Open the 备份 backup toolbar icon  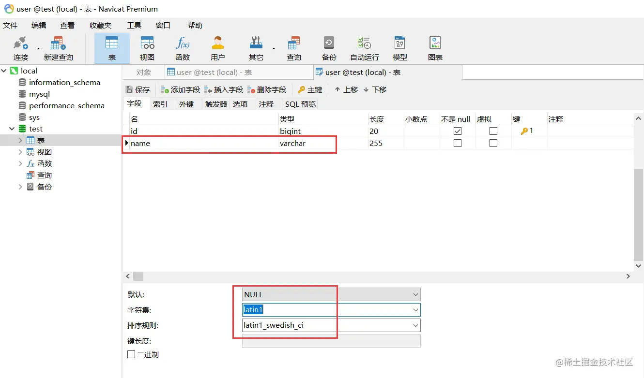pyautogui.click(x=329, y=48)
